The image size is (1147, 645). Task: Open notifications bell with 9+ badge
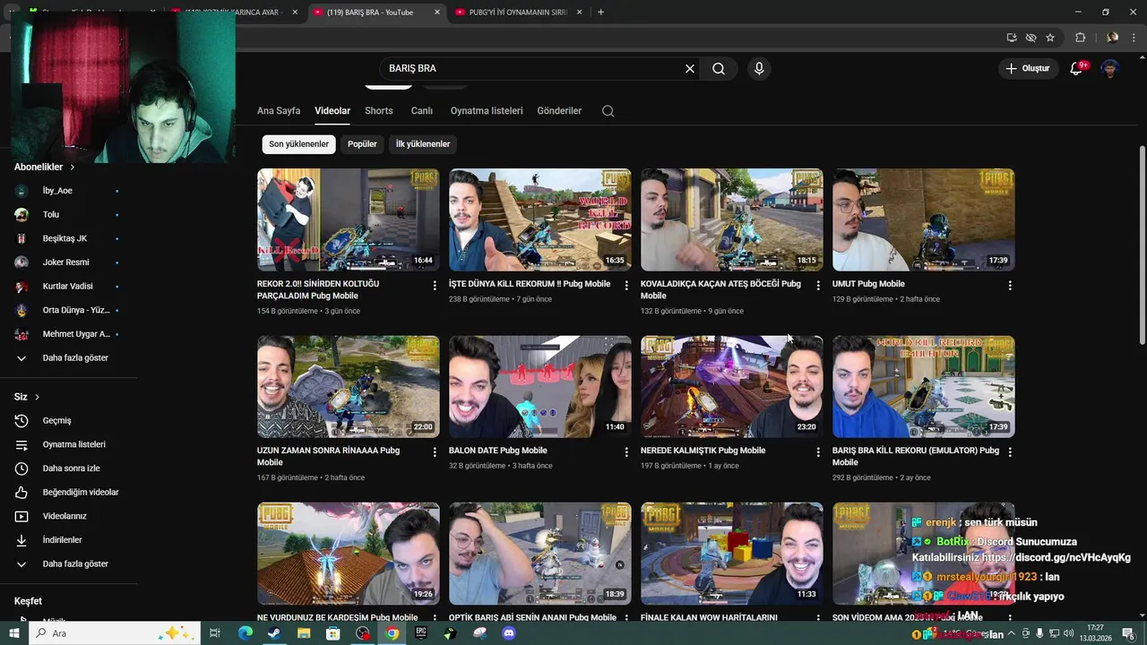(1077, 68)
